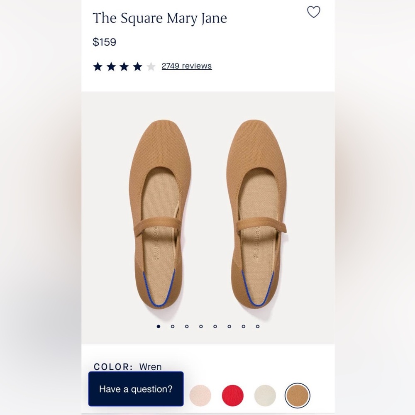Click the second rating star
Screen dimensions: 415x415
point(111,66)
